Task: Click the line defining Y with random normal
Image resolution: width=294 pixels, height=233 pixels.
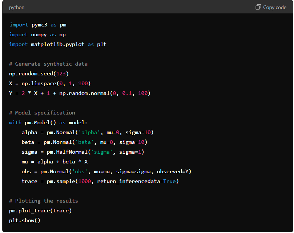Action: click(x=80, y=93)
